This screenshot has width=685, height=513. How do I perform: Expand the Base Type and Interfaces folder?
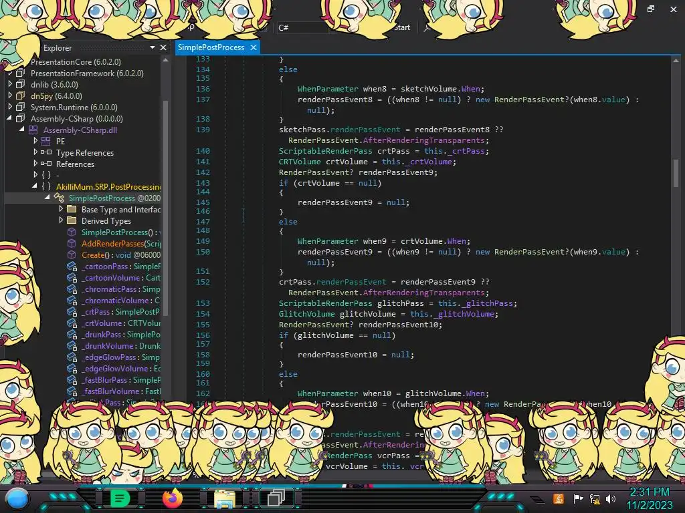(x=61, y=208)
